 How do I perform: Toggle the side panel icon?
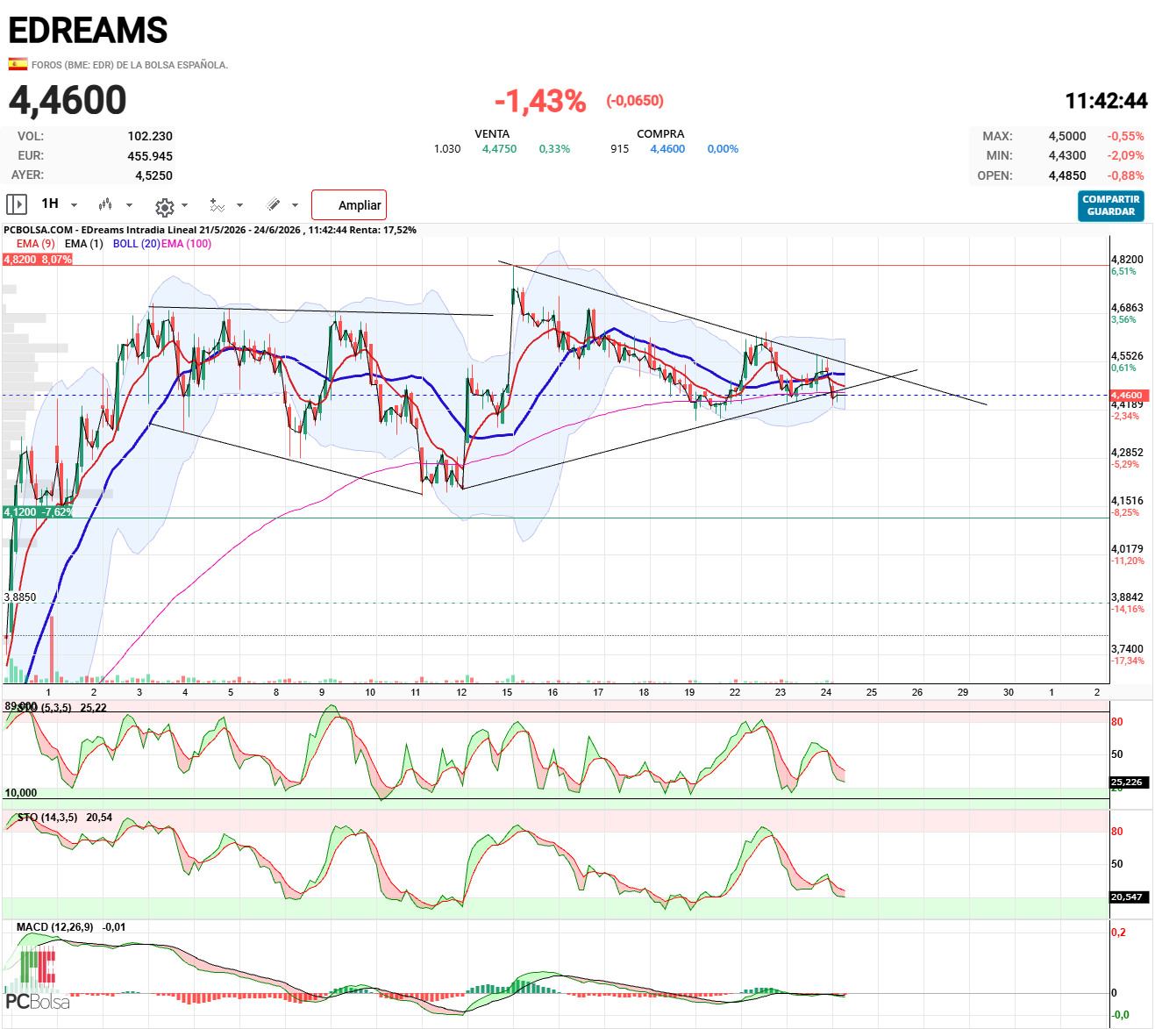17,204
